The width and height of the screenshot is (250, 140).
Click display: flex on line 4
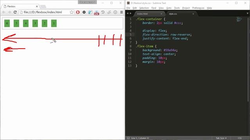click(155, 31)
